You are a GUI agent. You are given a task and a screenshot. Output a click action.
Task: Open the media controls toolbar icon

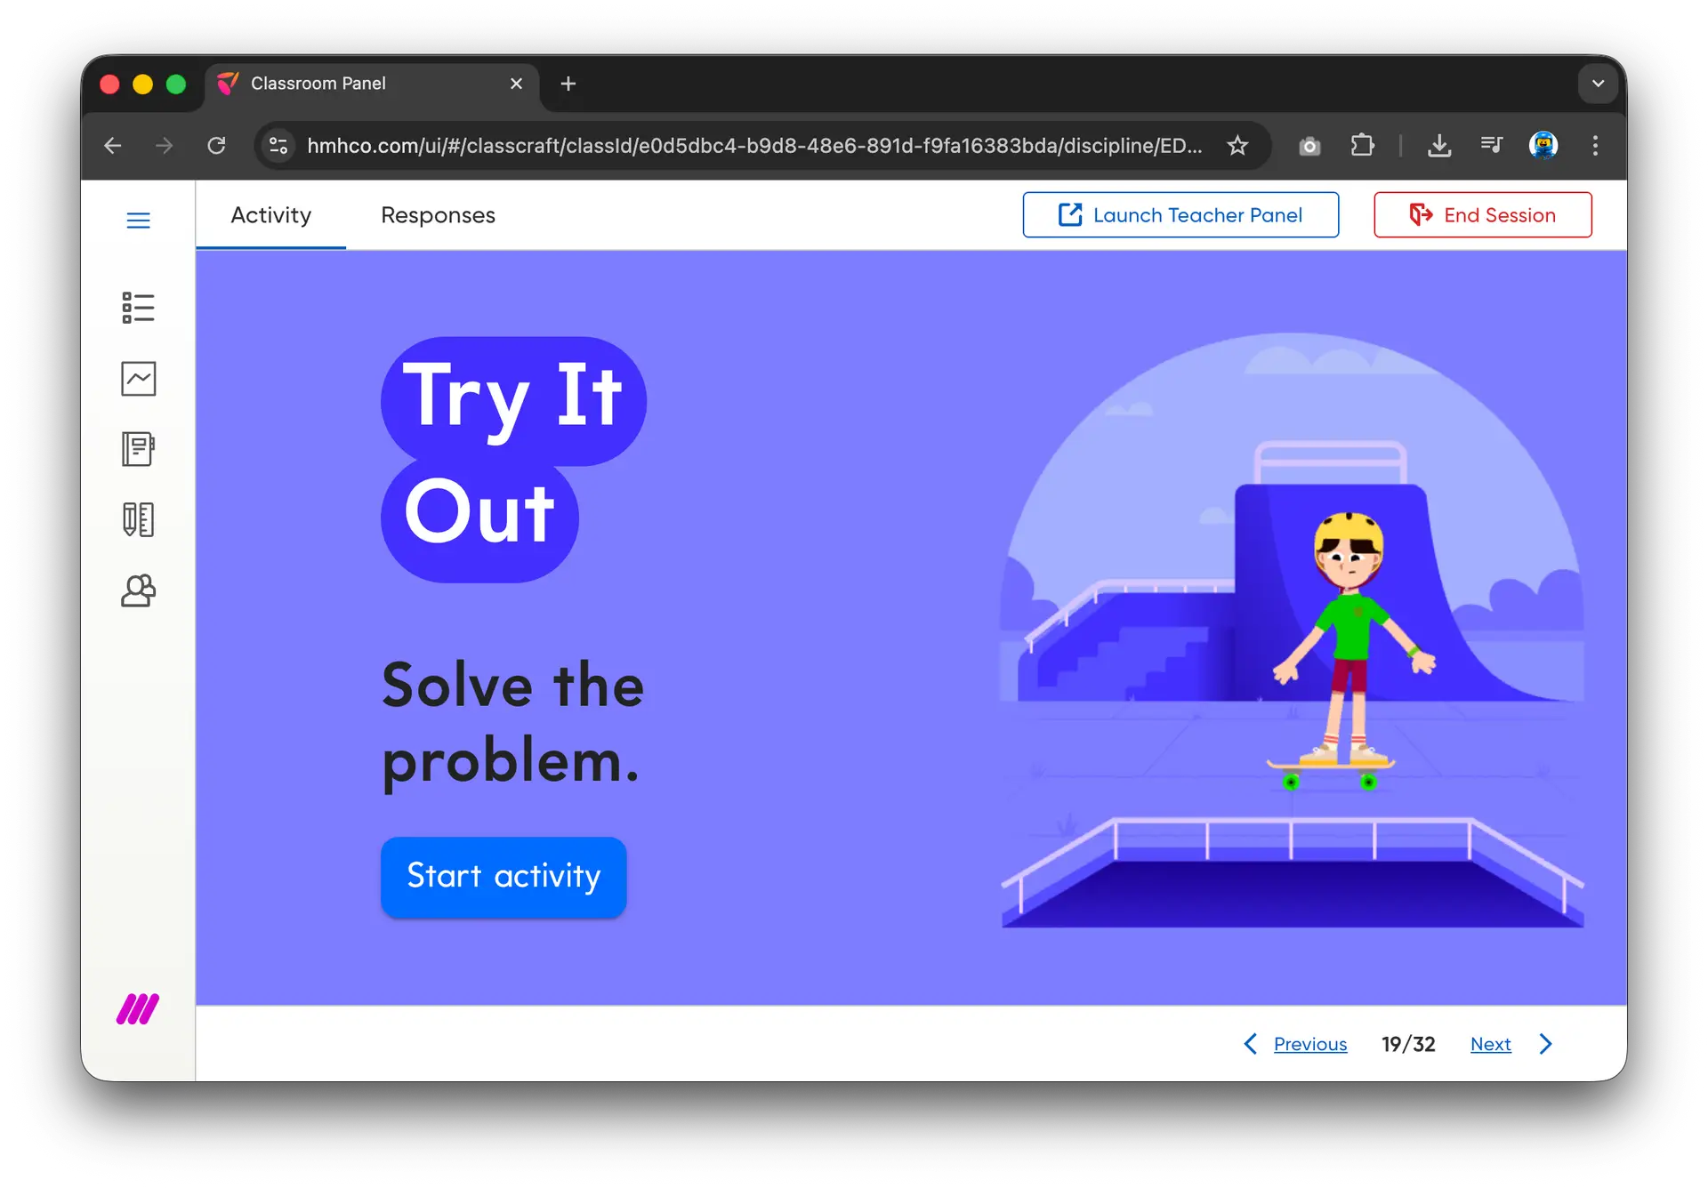[x=1491, y=145]
